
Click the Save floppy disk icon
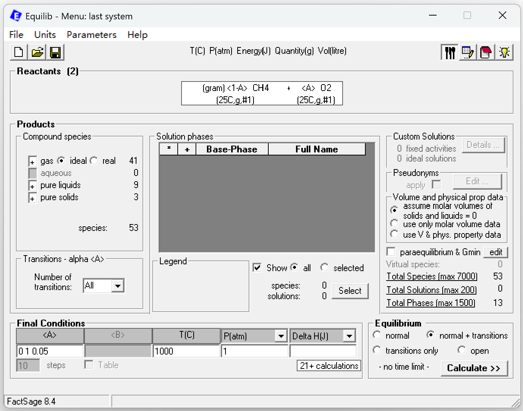[x=55, y=52]
